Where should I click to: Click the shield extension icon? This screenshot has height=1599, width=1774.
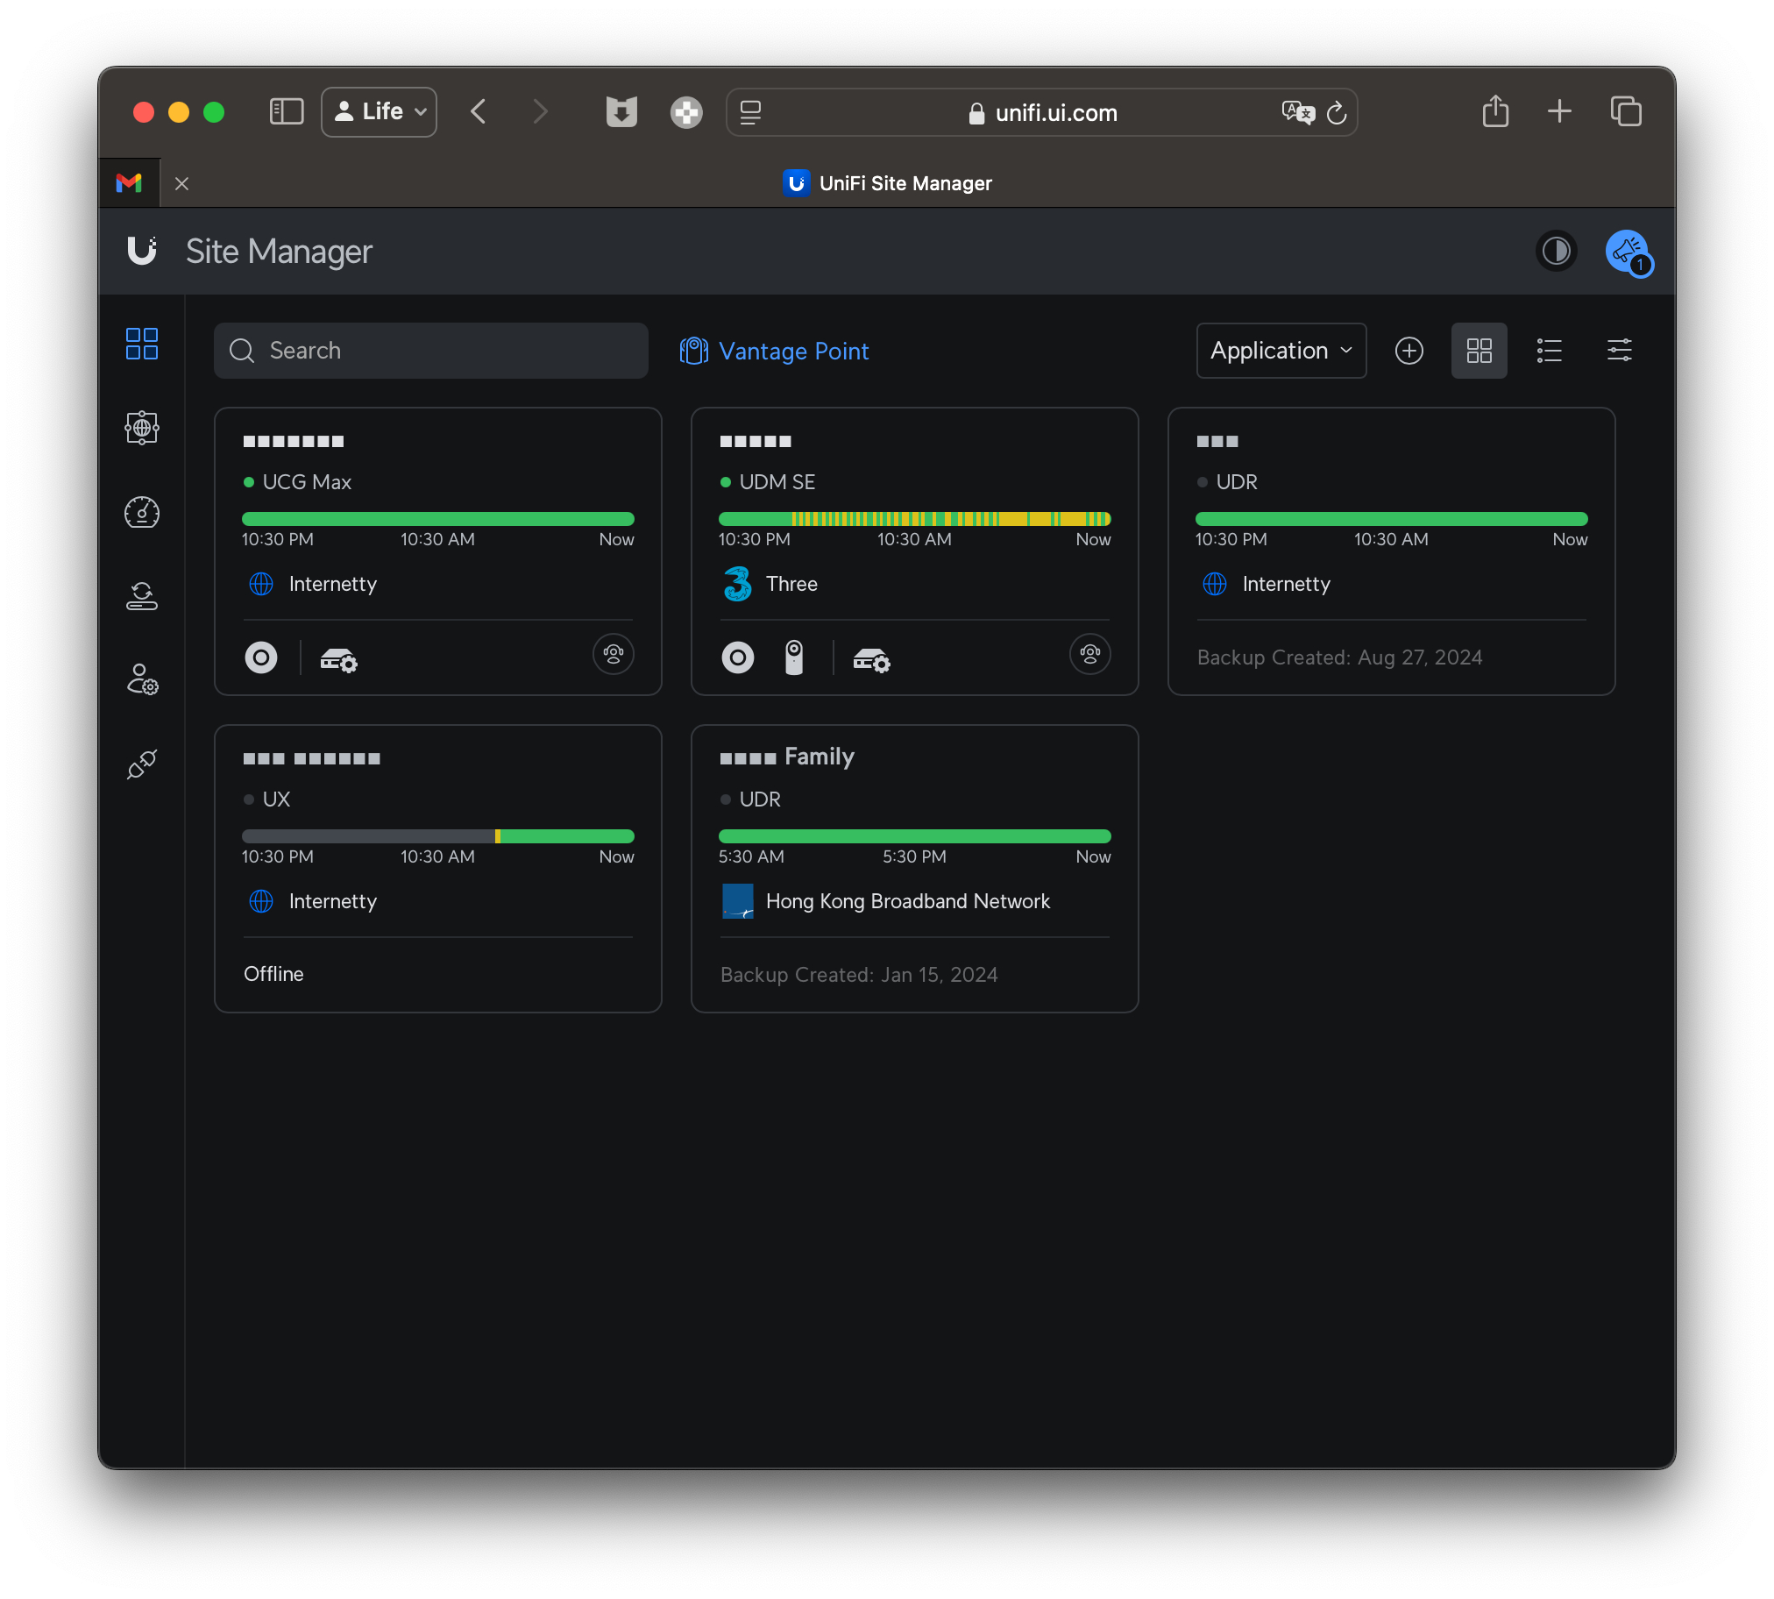pos(621,111)
